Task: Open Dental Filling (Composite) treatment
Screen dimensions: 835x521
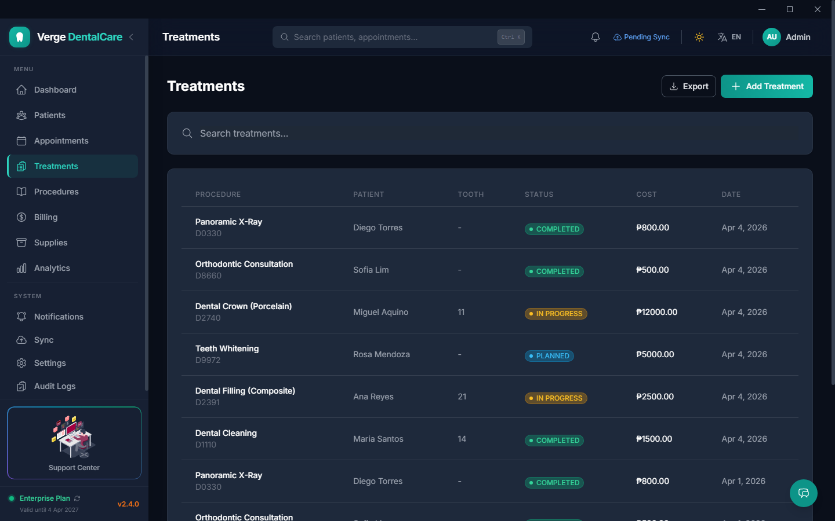Action: click(x=490, y=397)
